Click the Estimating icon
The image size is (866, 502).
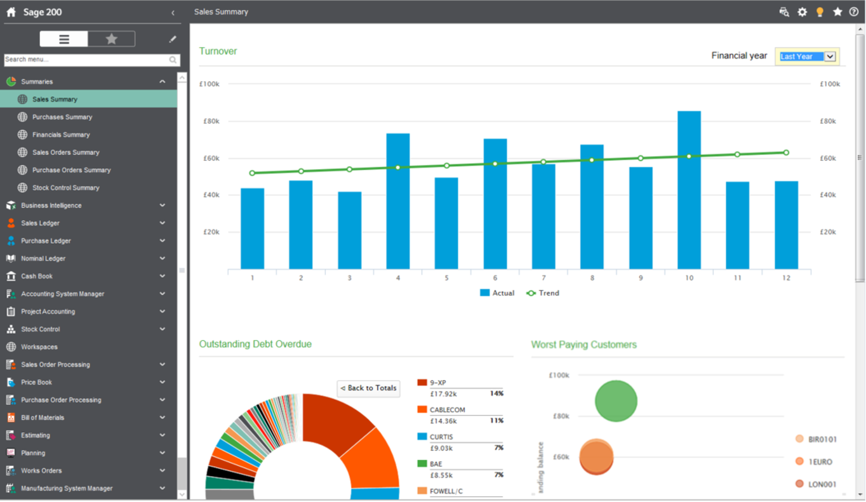click(11, 435)
